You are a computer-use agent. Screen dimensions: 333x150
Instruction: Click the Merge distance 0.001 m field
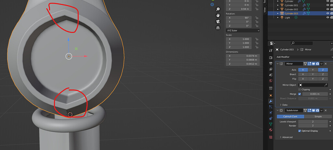pos(315,94)
